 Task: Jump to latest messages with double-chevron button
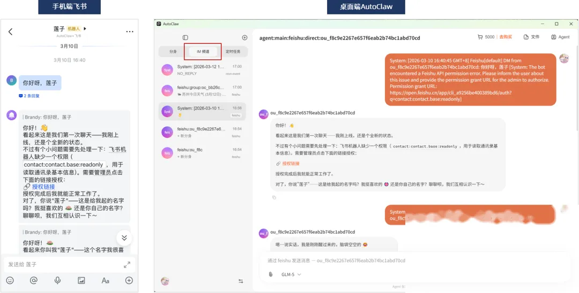pyautogui.click(x=124, y=238)
